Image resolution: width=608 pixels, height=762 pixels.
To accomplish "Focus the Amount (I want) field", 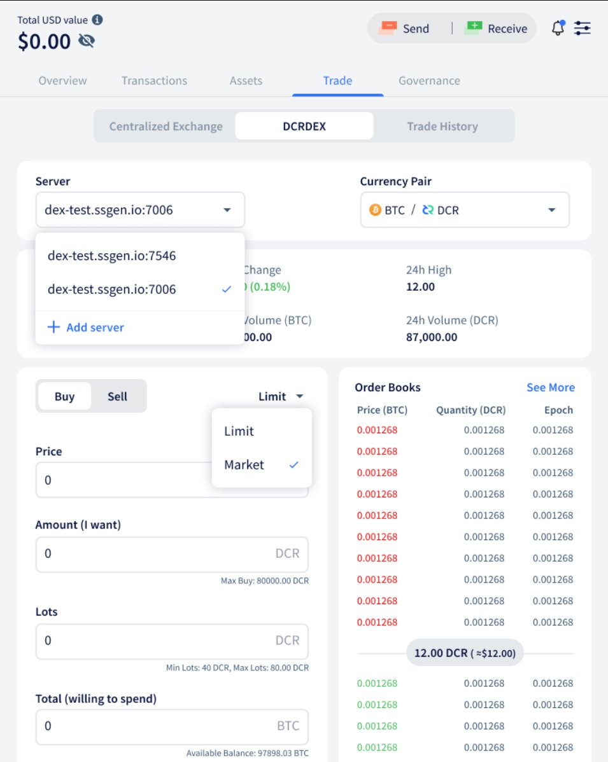I will [172, 554].
